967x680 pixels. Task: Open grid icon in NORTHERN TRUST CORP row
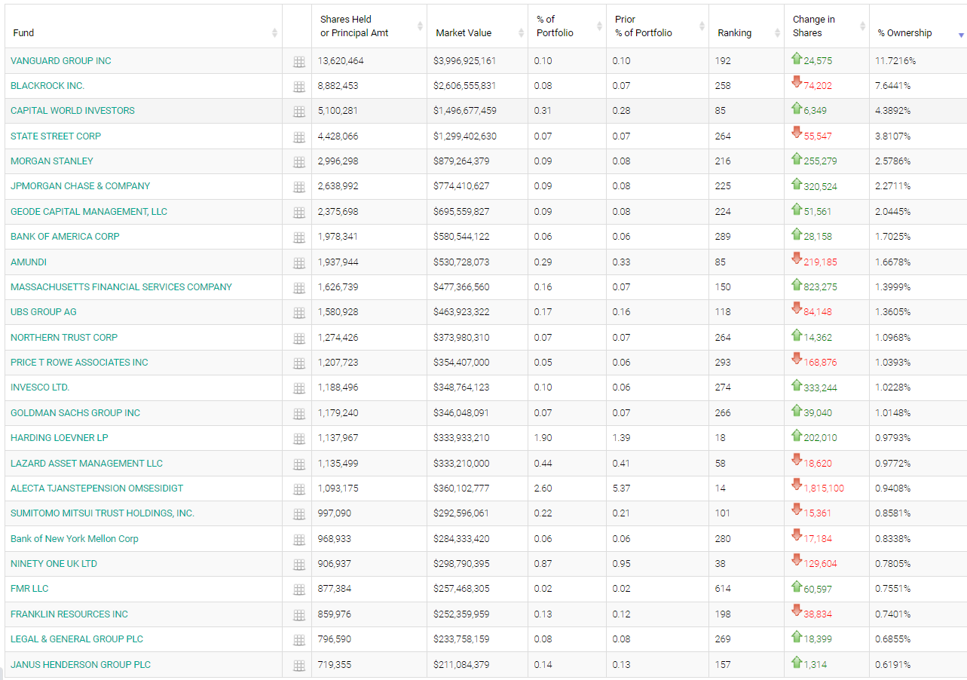point(298,338)
